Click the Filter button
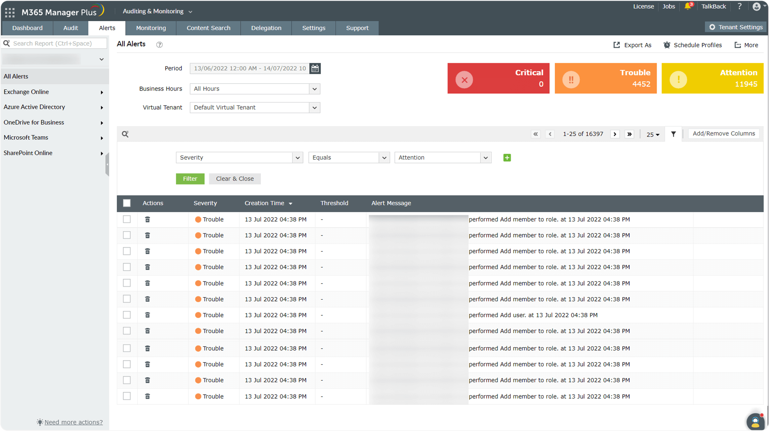Image resolution: width=769 pixels, height=431 pixels. [x=190, y=179]
